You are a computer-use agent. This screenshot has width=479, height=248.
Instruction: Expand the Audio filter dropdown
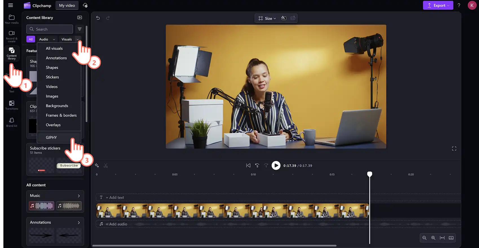[x=54, y=39]
